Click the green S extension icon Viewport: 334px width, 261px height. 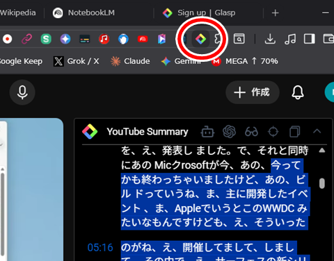(46, 39)
